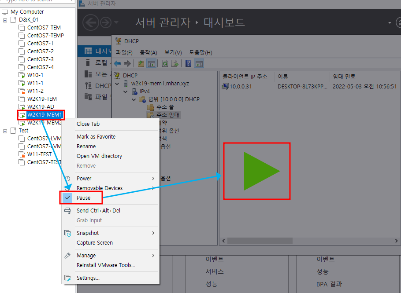Click the action pane toggle icon in DHCP toolbar
Screen dimensions: 401x293
pyautogui.click(x=199, y=63)
